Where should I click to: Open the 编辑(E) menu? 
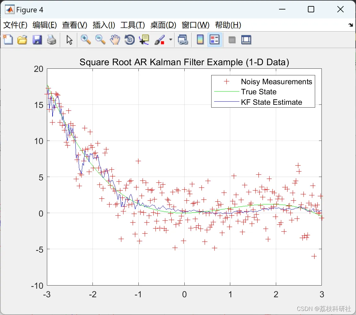[x=44, y=25]
